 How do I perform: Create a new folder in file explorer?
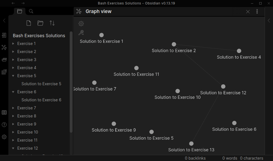tap(40, 23)
